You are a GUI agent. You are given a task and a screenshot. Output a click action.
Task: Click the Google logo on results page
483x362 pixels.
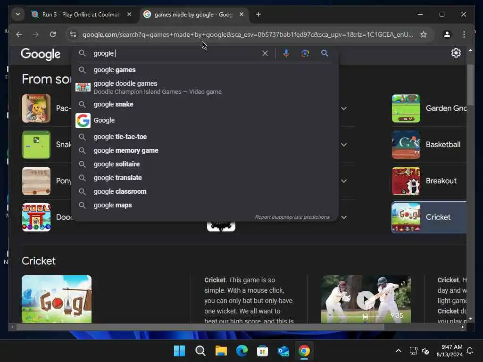[x=41, y=54]
